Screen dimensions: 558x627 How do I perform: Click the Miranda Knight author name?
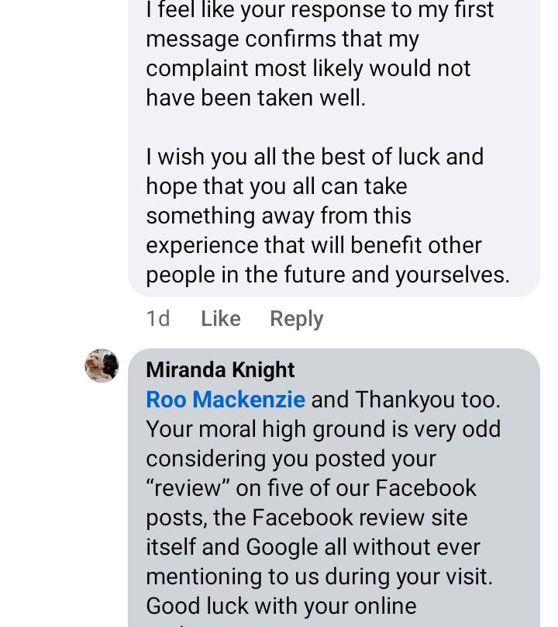tap(220, 370)
